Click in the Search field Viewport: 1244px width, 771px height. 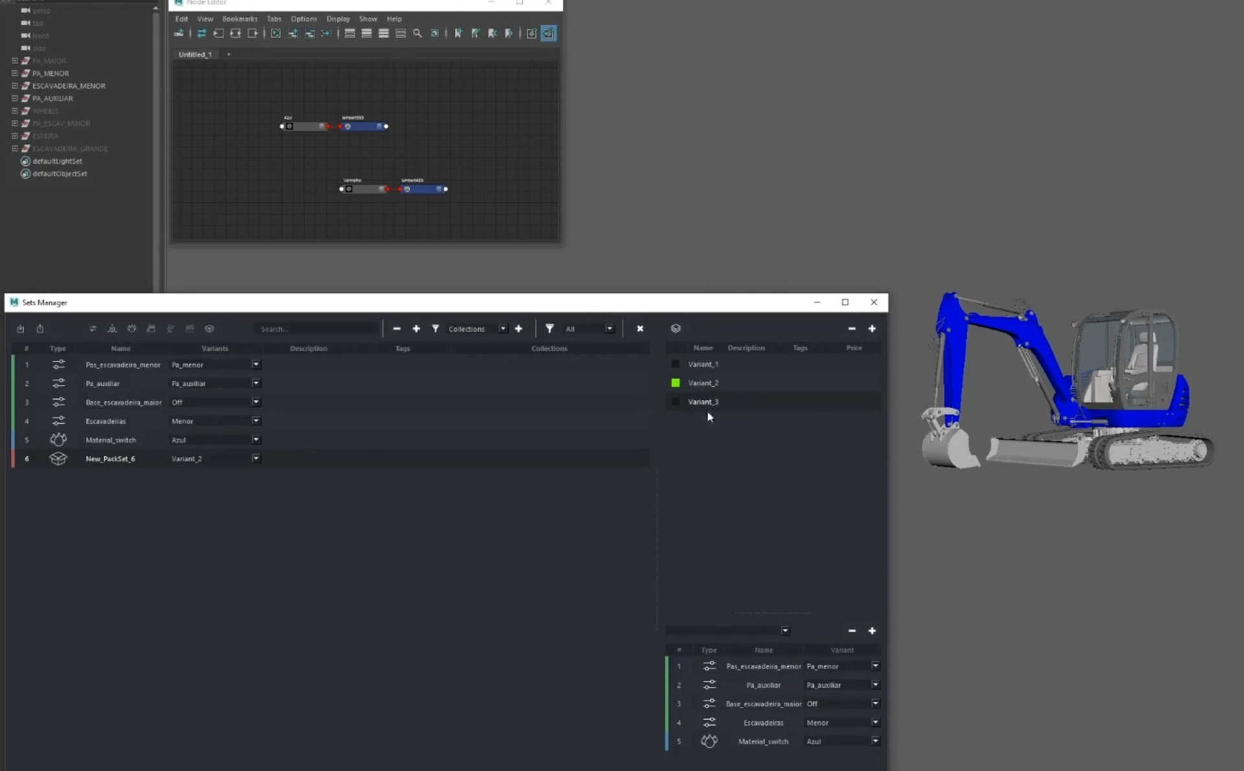coord(316,329)
